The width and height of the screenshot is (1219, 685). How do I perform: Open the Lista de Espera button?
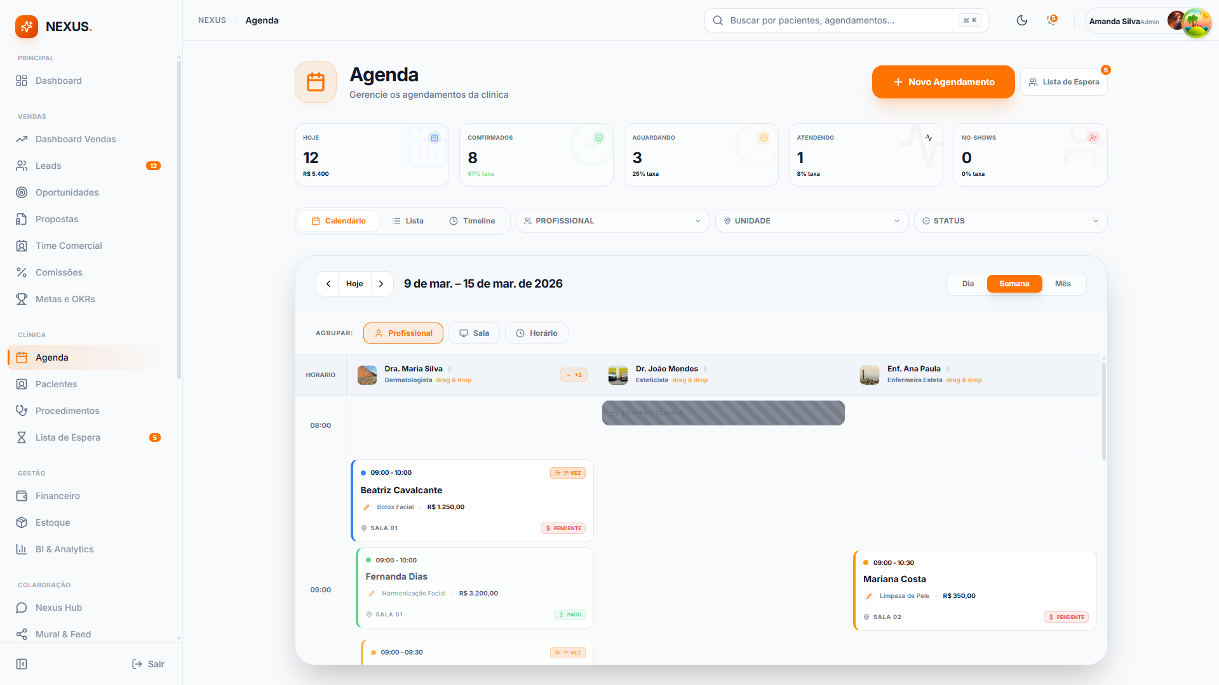tap(1063, 82)
